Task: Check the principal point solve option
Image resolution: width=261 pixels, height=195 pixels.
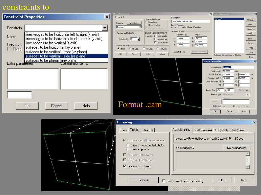Action: [x=155, y=39]
